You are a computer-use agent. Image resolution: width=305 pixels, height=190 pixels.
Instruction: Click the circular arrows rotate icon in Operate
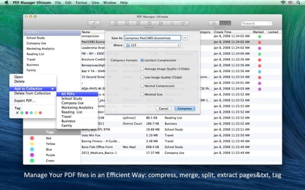click(172, 23)
